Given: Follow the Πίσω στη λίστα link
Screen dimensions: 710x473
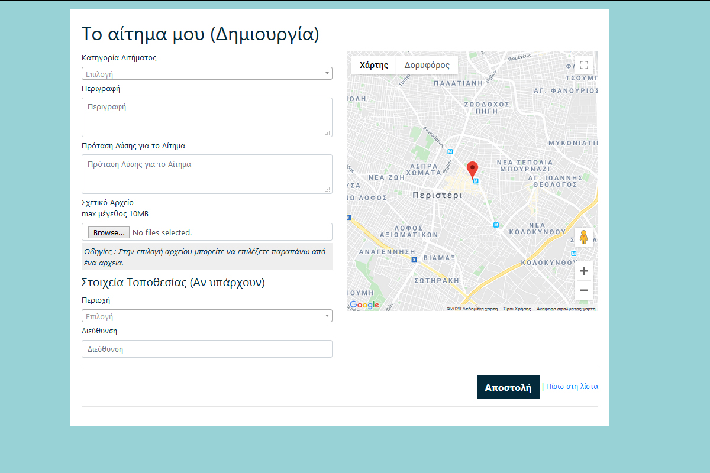Looking at the screenshot, I should pos(572,387).
